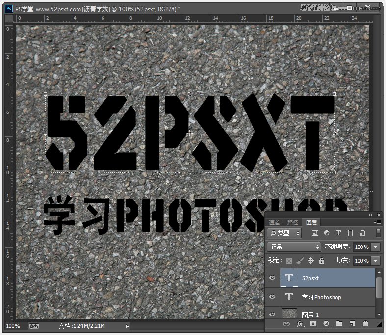This screenshot has width=386, height=335.
Task: Select the 学习Photoshop layer name
Action: 321,297
